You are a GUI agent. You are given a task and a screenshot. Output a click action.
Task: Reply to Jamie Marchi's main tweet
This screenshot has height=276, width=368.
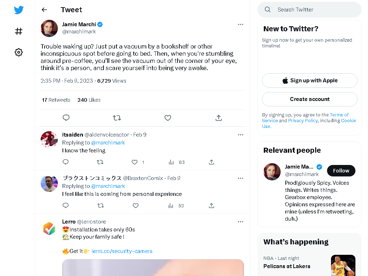pos(66,118)
